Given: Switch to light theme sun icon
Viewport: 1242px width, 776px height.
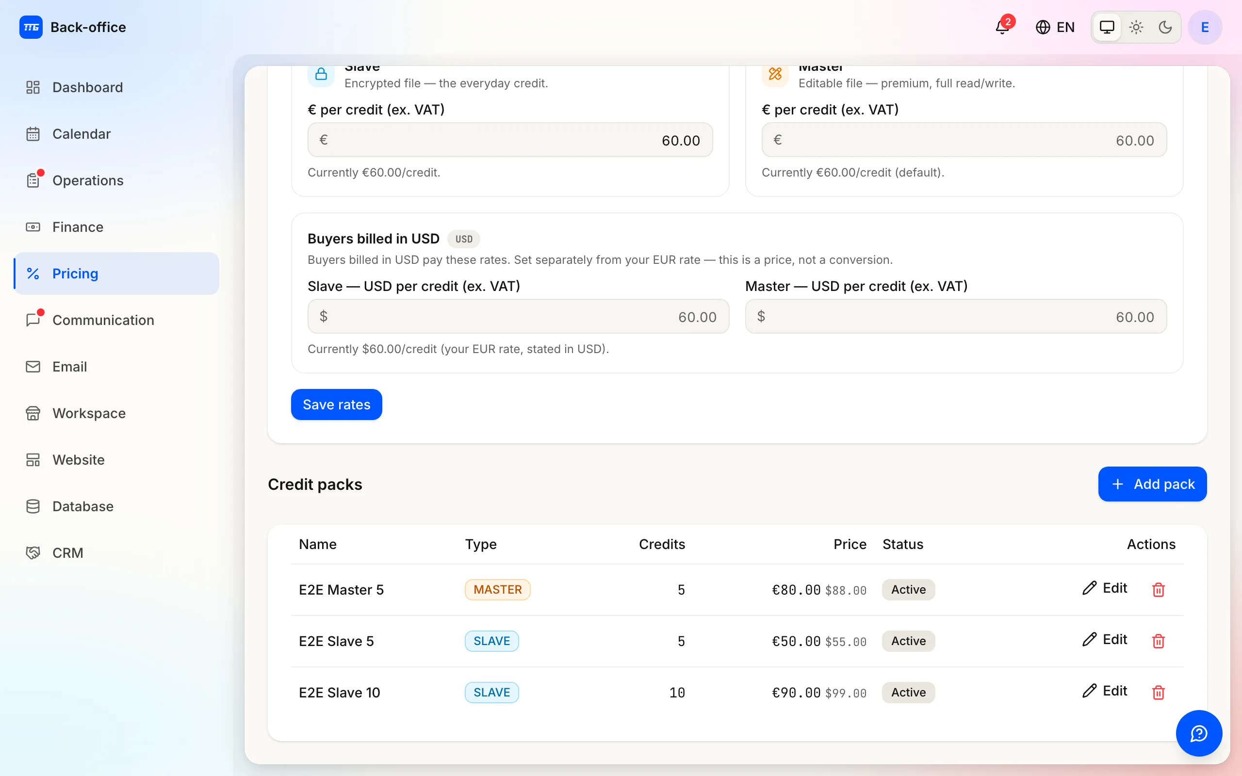Looking at the screenshot, I should click(1136, 27).
